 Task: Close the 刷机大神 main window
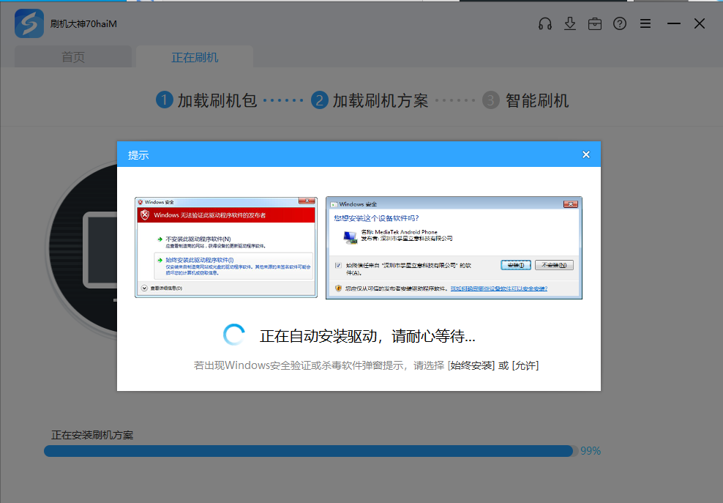pyautogui.click(x=700, y=23)
